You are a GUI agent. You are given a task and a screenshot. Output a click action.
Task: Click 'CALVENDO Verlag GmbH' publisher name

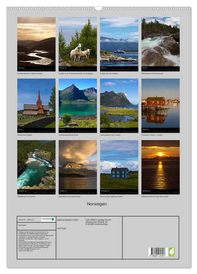pyautogui.click(x=98, y=220)
